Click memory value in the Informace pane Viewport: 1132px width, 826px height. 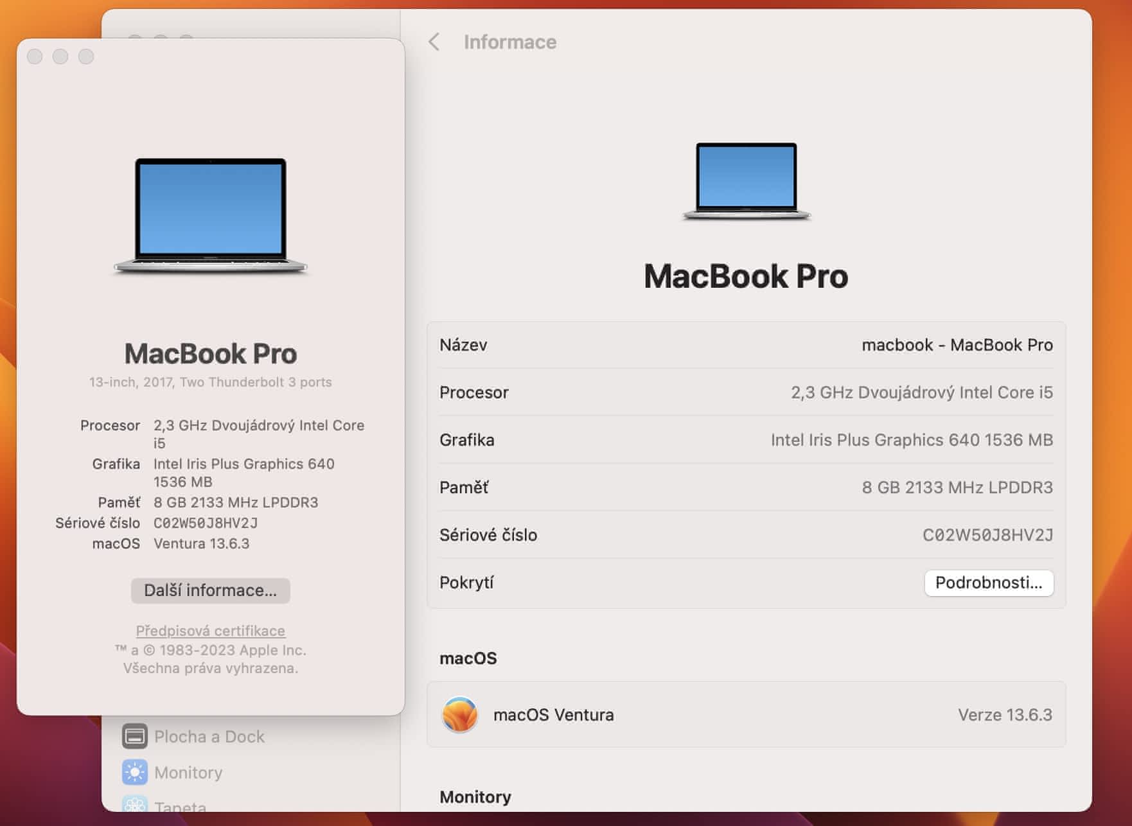[957, 488]
